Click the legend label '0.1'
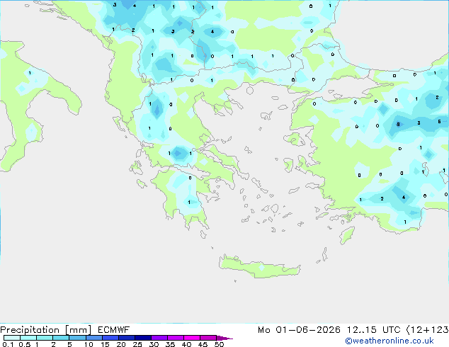This screenshot has width=449, height=347. [x=8, y=344]
